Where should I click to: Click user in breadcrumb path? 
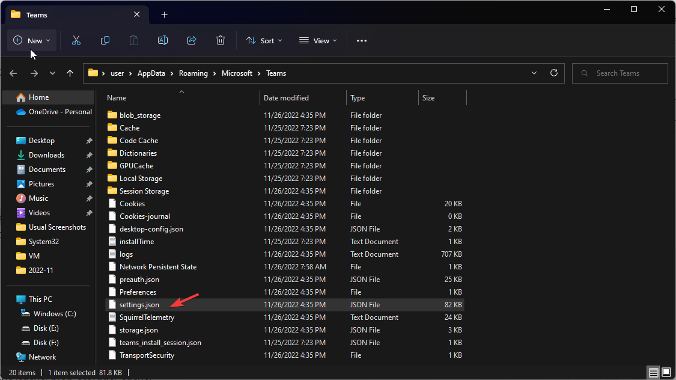117,73
